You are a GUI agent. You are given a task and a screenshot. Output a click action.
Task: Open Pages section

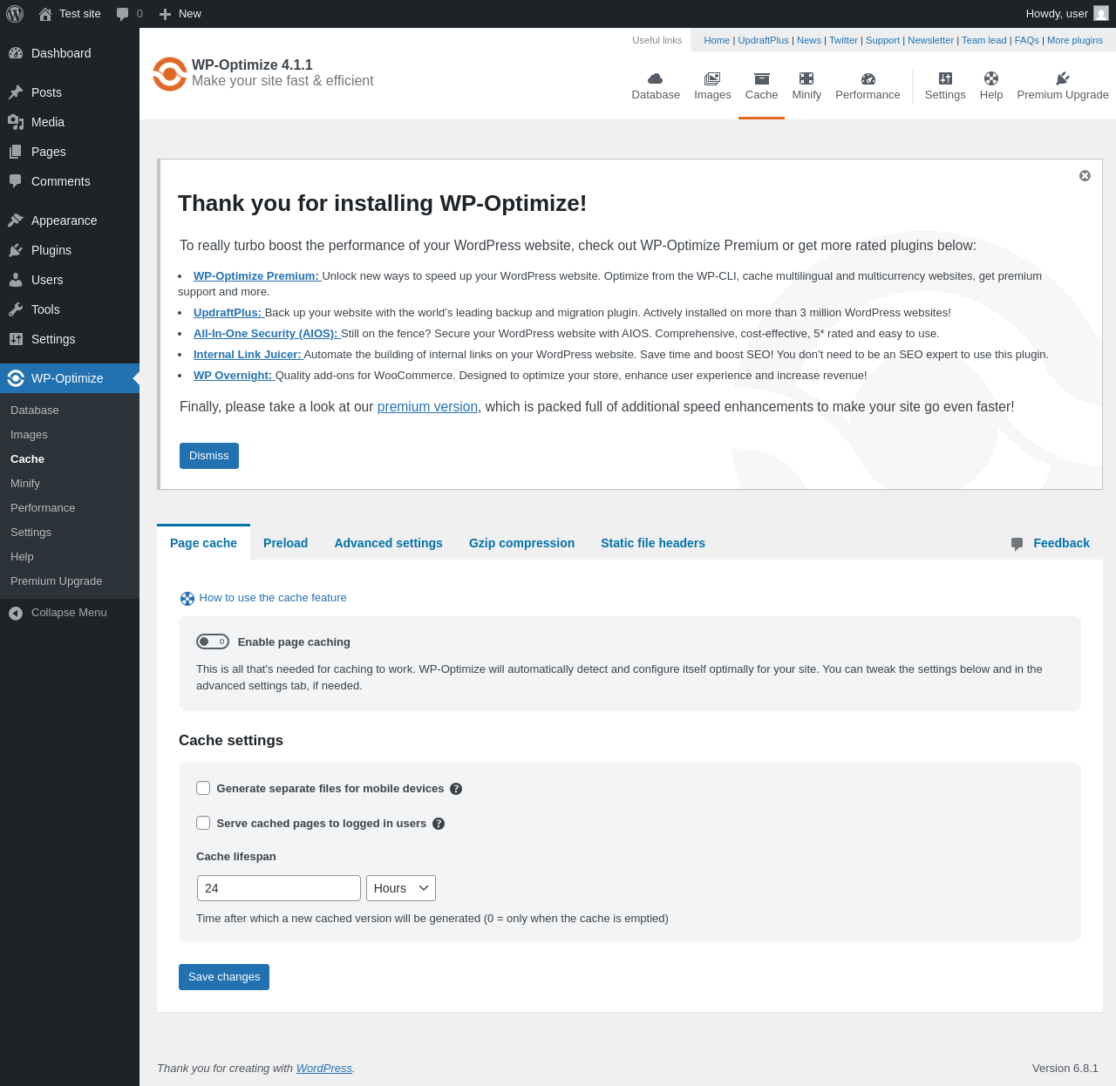tap(70, 152)
